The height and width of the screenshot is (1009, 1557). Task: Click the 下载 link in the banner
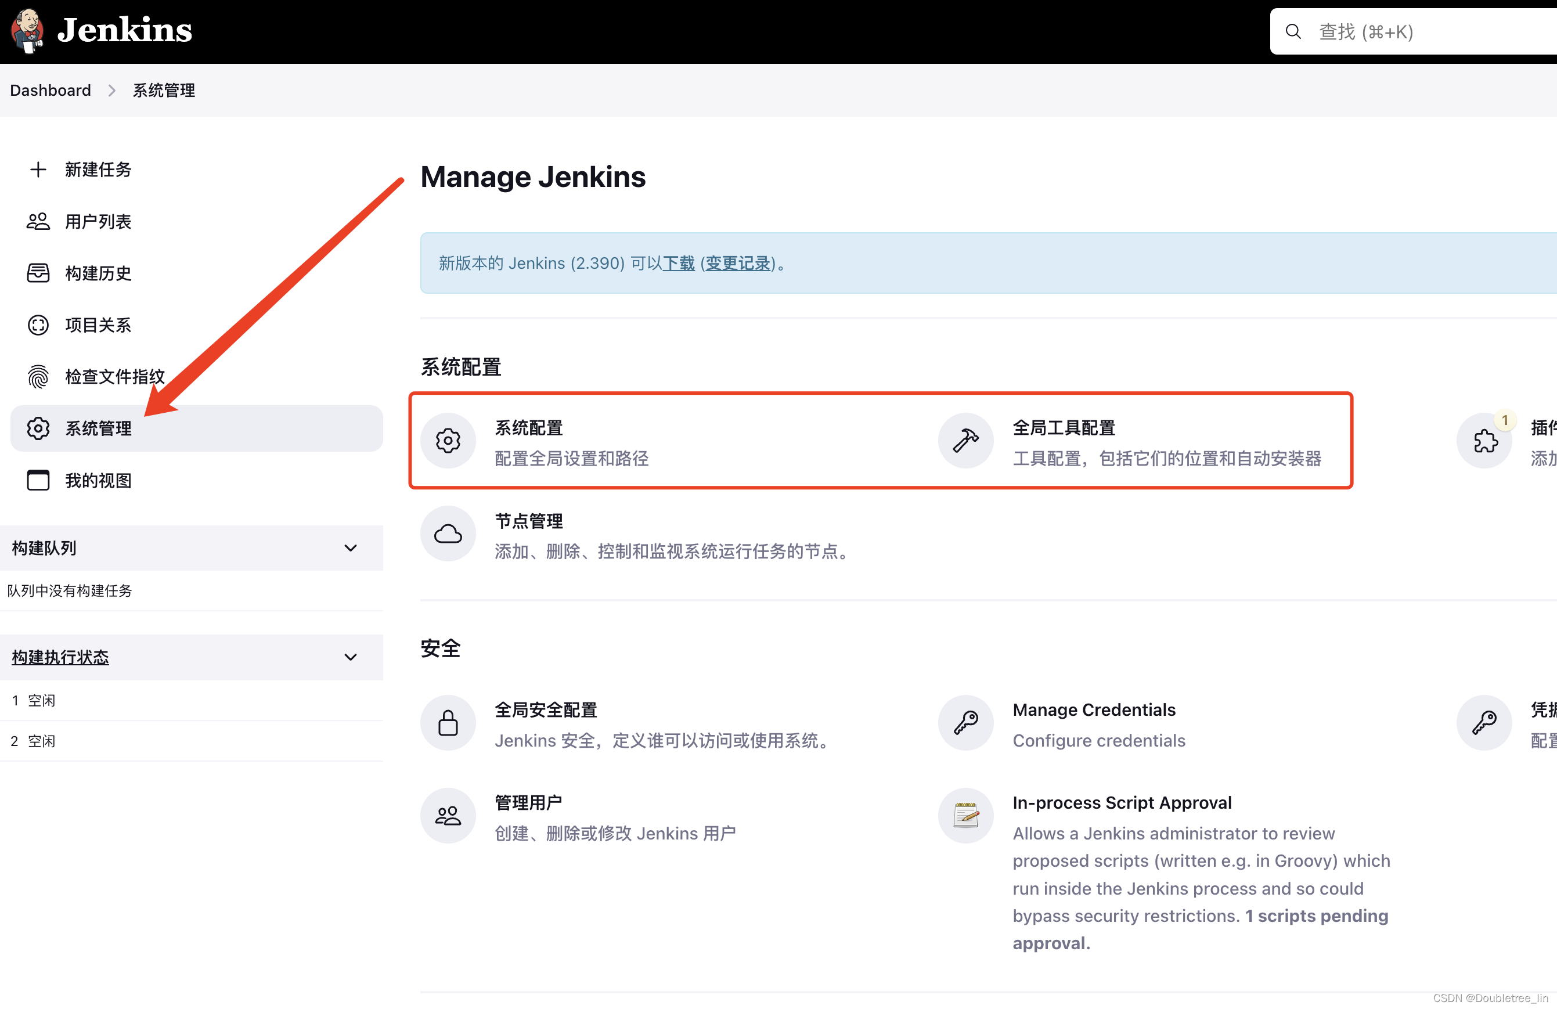[679, 264]
